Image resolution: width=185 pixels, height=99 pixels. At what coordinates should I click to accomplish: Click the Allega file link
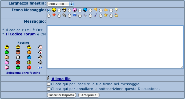(x=61, y=79)
